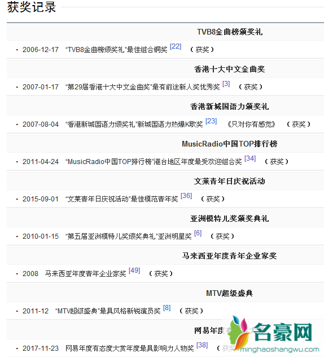Viewport: 324px width, 357px height.
Task: Click （获奖） in the 2015-09-01 row
Action: click(x=213, y=199)
